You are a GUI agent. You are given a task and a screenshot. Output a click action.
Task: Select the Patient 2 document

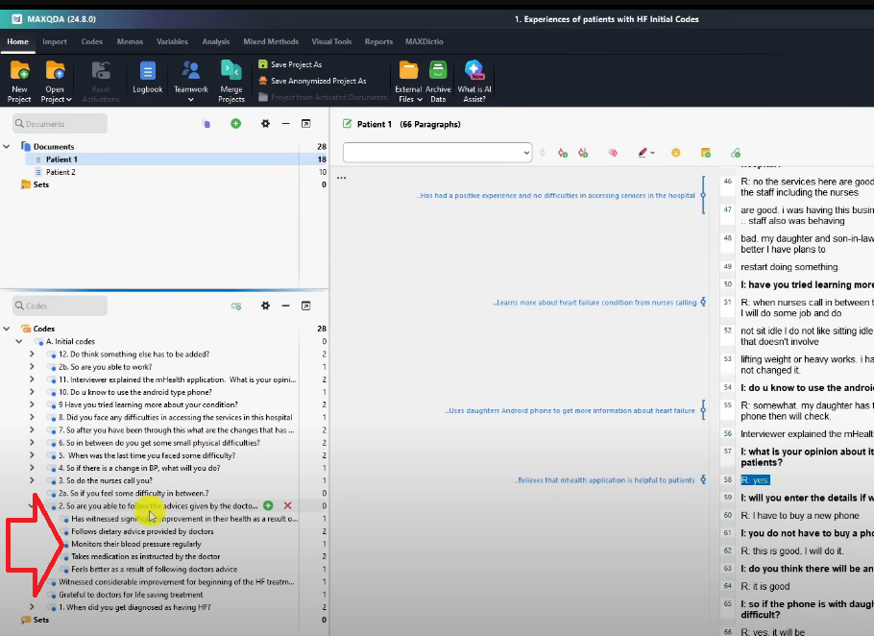61,172
